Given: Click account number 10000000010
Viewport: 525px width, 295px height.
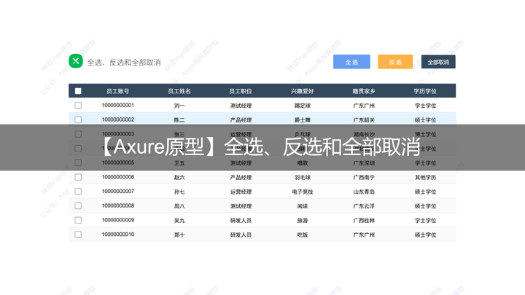Looking at the screenshot, I should click(118, 235).
